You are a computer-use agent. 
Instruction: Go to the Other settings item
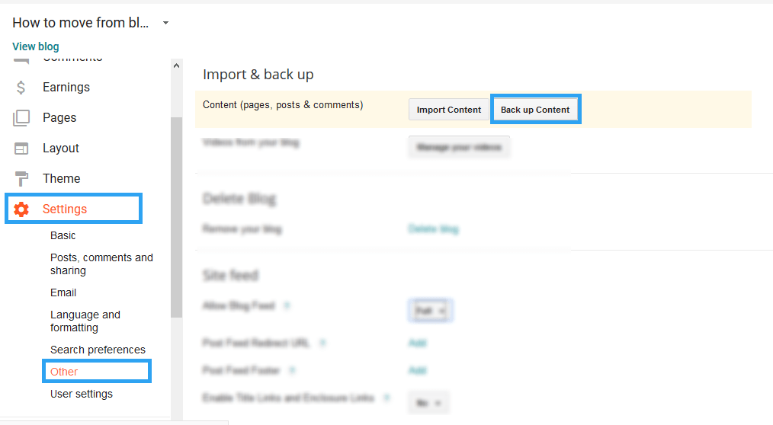click(64, 372)
